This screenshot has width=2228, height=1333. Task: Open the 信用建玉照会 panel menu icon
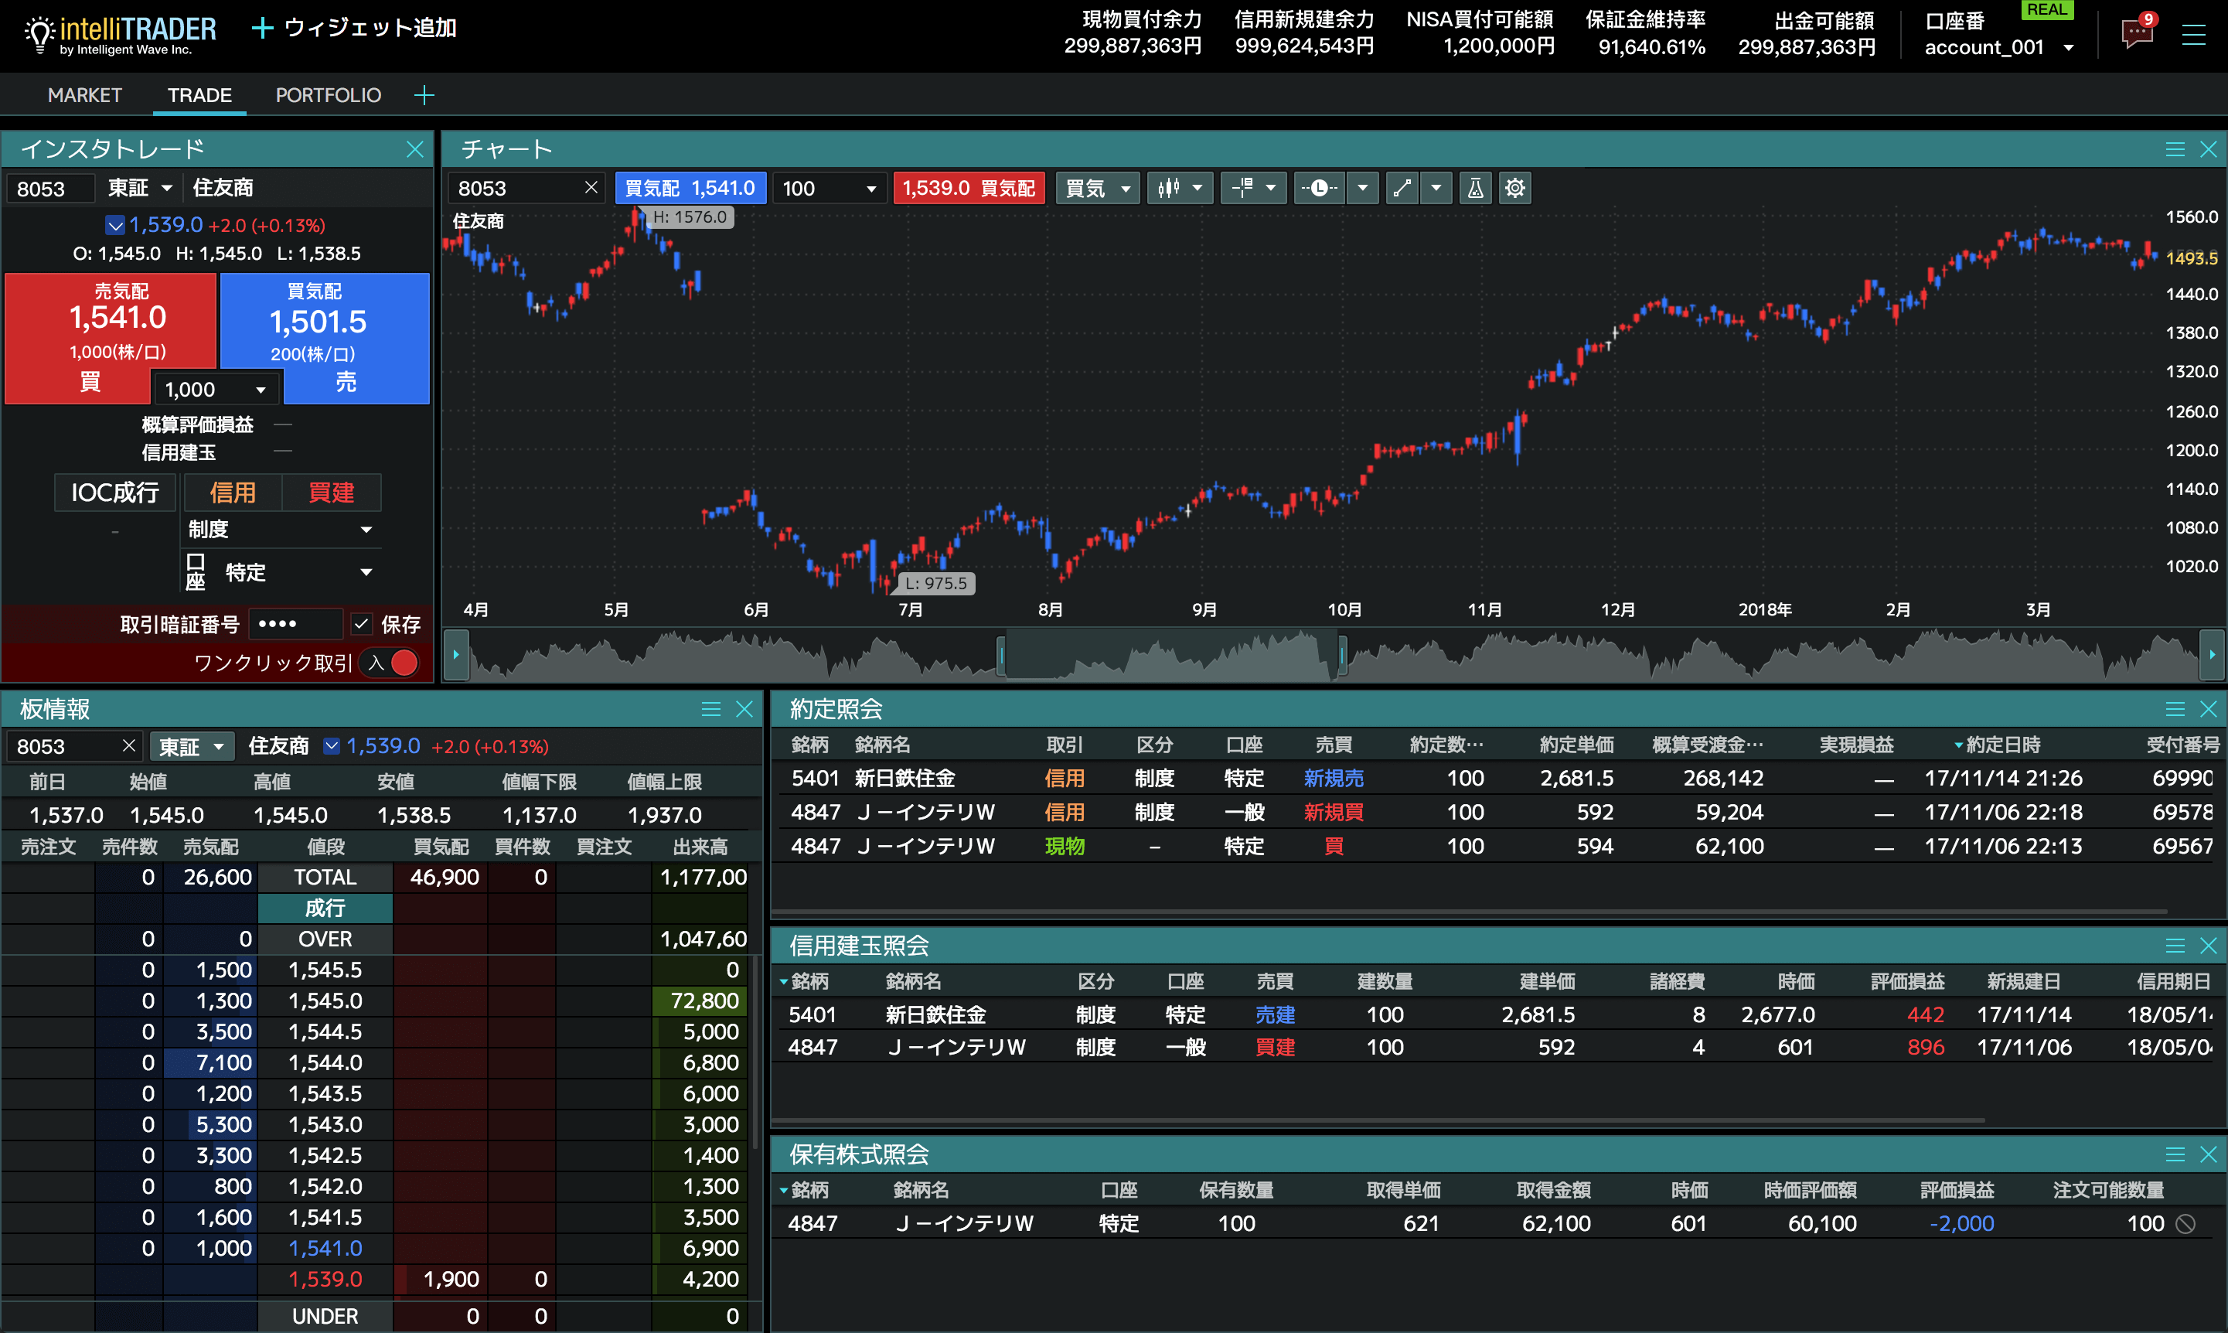(2175, 946)
